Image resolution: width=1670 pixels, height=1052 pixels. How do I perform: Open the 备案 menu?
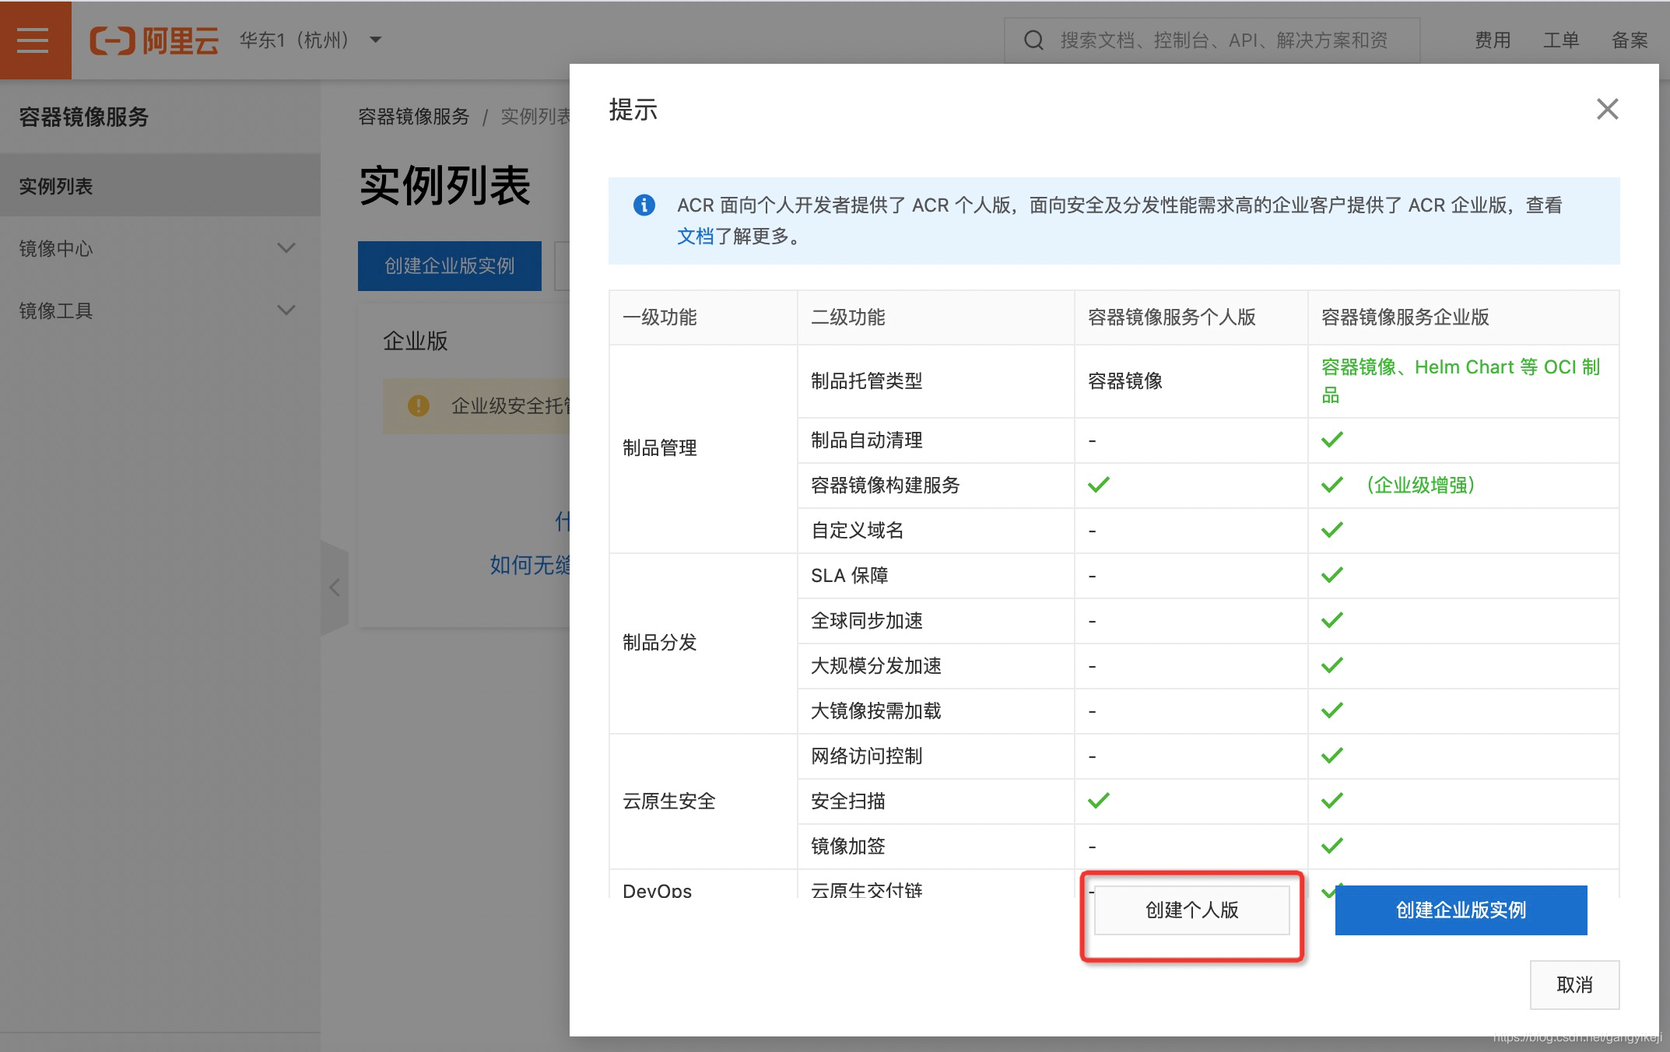pyautogui.click(x=1630, y=40)
